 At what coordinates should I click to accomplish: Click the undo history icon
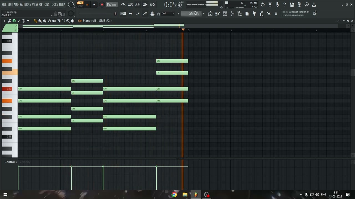pyautogui.click(x=263, y=4)
